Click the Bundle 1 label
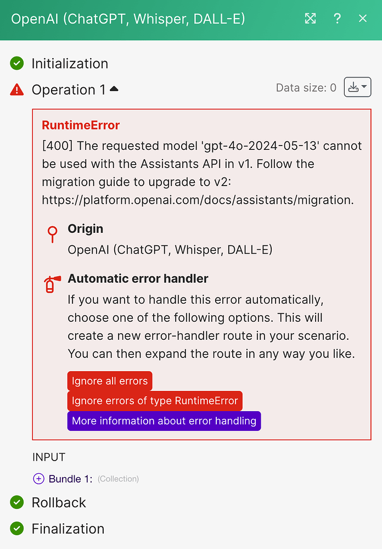 click(x=70, y=479)
